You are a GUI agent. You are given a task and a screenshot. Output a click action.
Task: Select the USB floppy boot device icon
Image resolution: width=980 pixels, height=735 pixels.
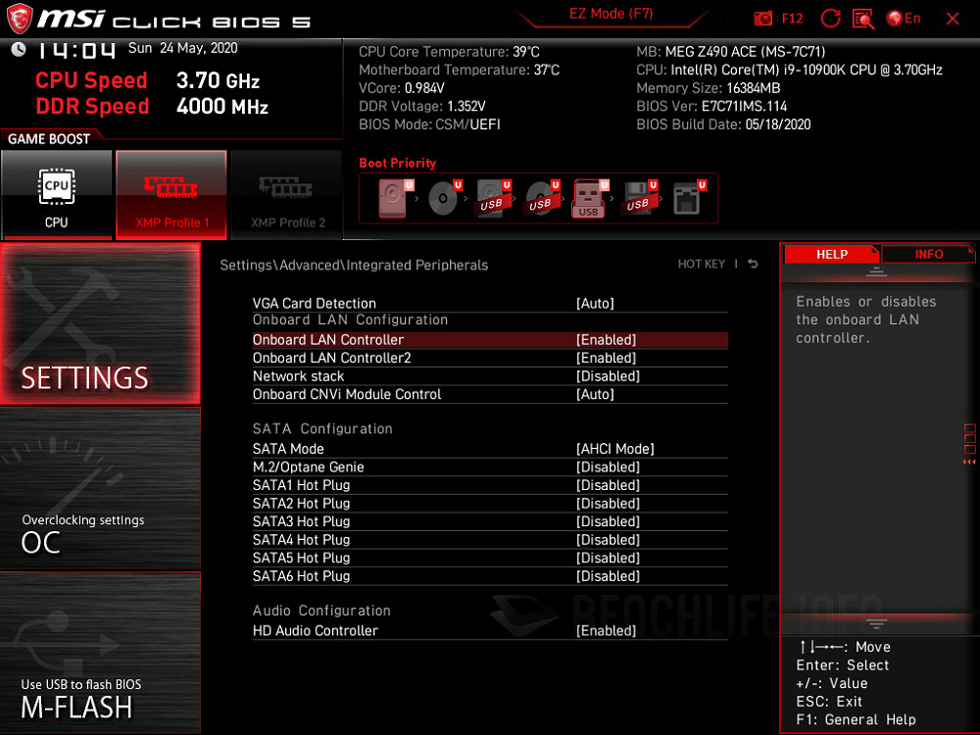click(639, 197)
